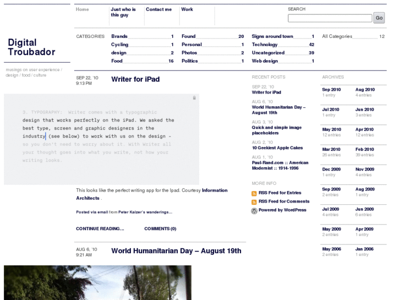Open World Humanitarian Day post heading

coord(176,250)
